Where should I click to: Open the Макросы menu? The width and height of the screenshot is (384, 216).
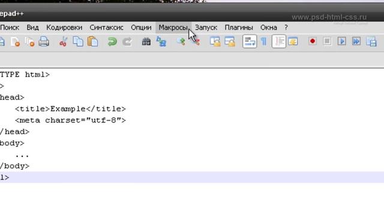[173, 28]
